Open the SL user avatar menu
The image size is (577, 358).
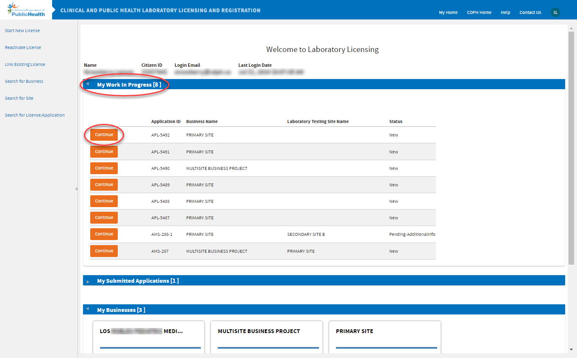point(555,12)
